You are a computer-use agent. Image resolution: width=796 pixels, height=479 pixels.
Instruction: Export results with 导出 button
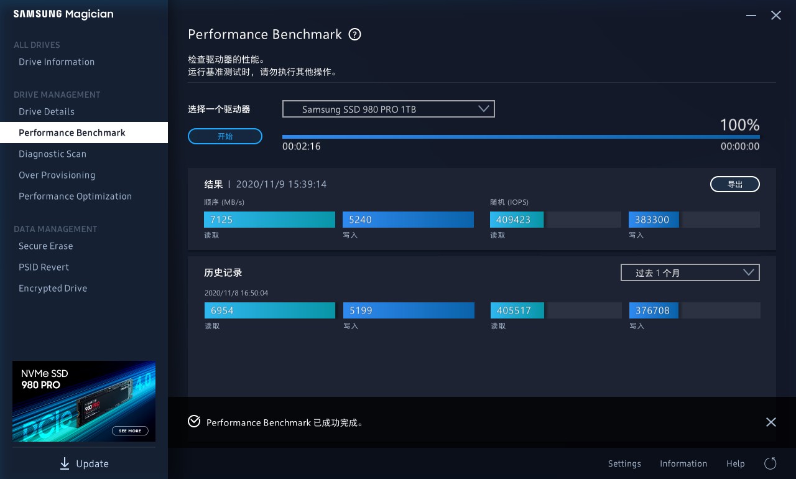click(735, 184)
